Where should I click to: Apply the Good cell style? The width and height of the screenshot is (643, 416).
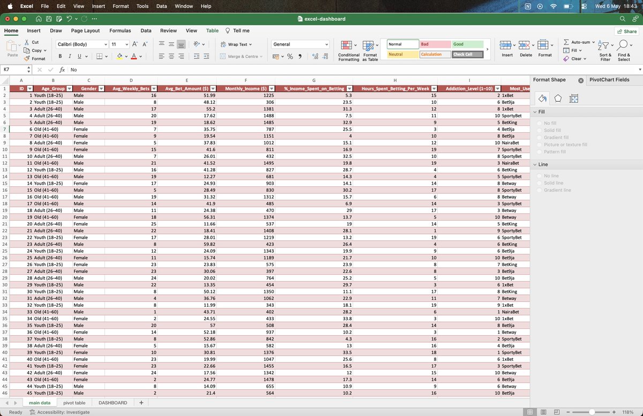point(467,44)
